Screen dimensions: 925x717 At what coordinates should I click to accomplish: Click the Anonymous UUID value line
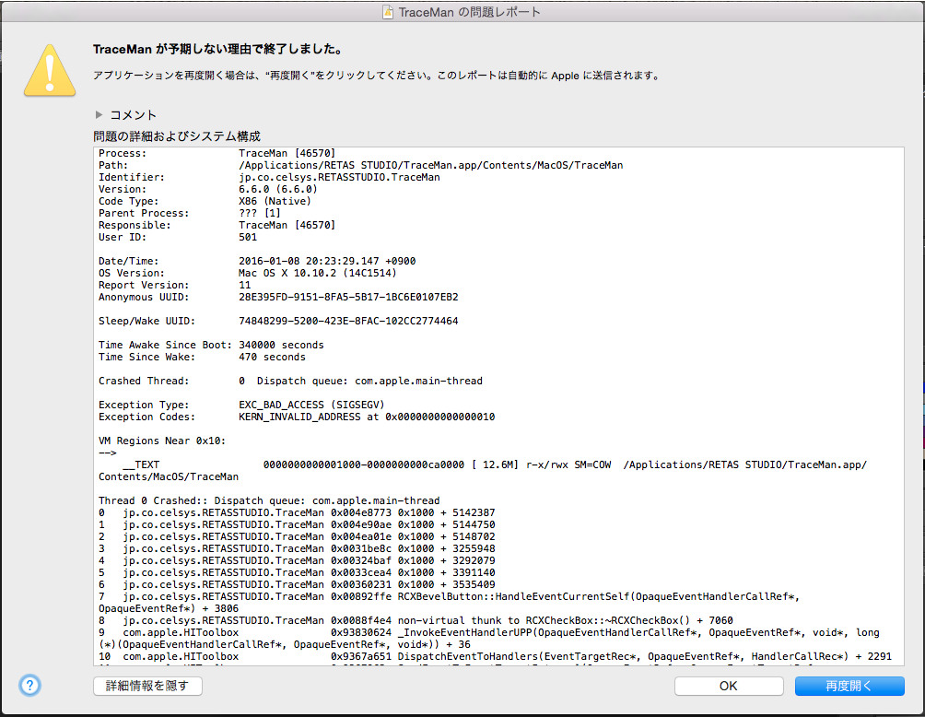[278, 297]
